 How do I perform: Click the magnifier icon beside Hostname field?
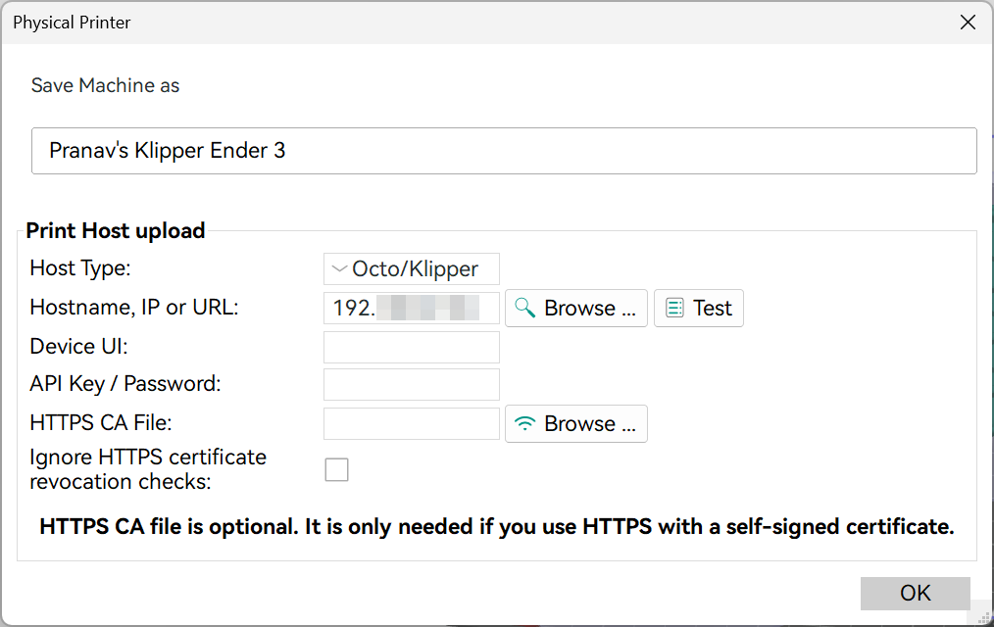[524, 308]
